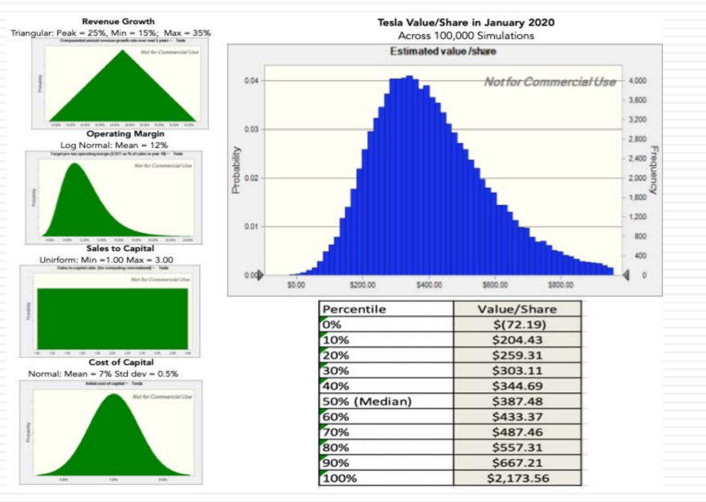Viewport: 706px width, 502px height.
Task: Click the Value/Share column header cell
Action: coord(516,309)
